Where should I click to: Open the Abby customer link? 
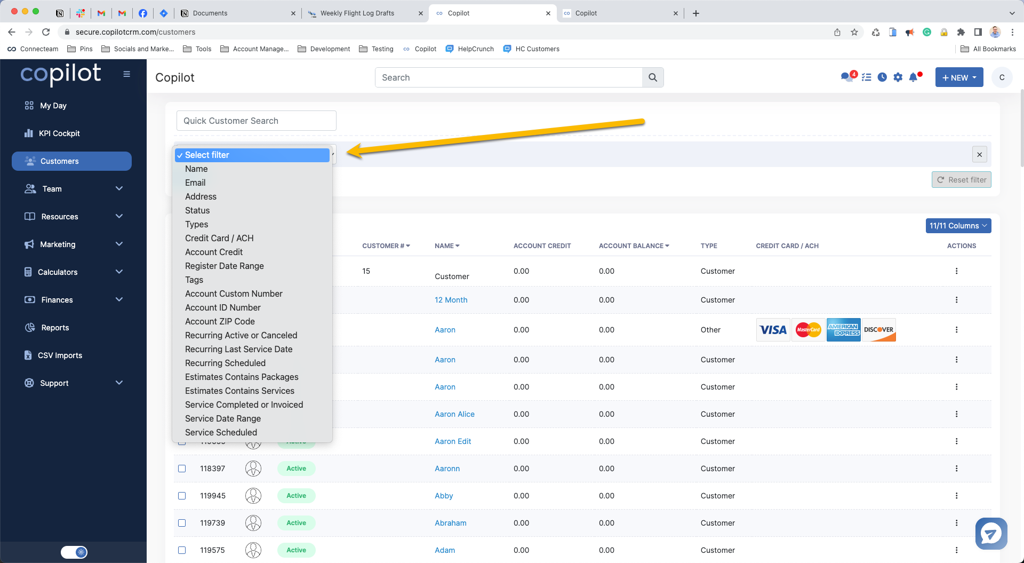click(444, 496)
